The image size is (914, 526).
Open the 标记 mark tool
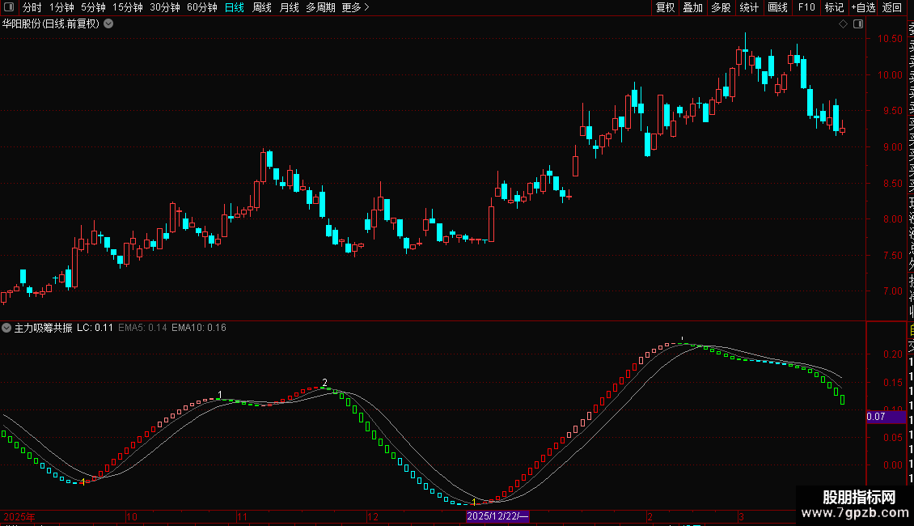(x=834, y=7)
